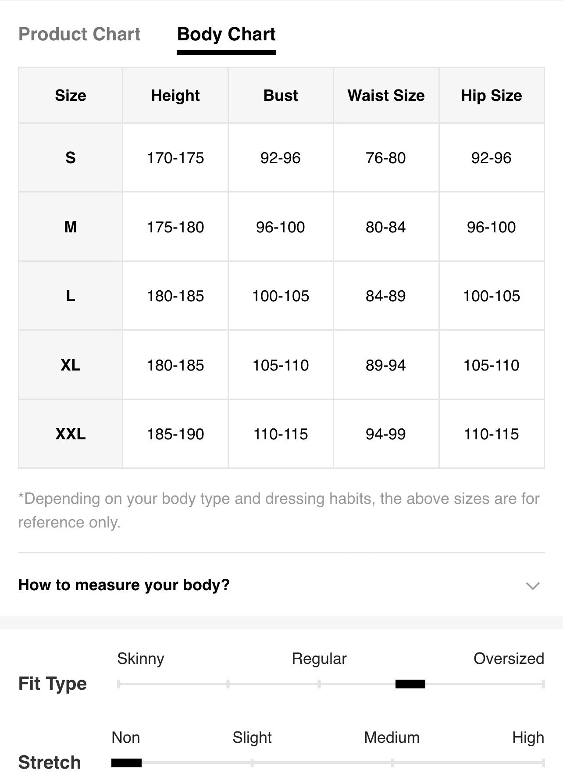Expand How to measure your body chevron

click(533, 585)
